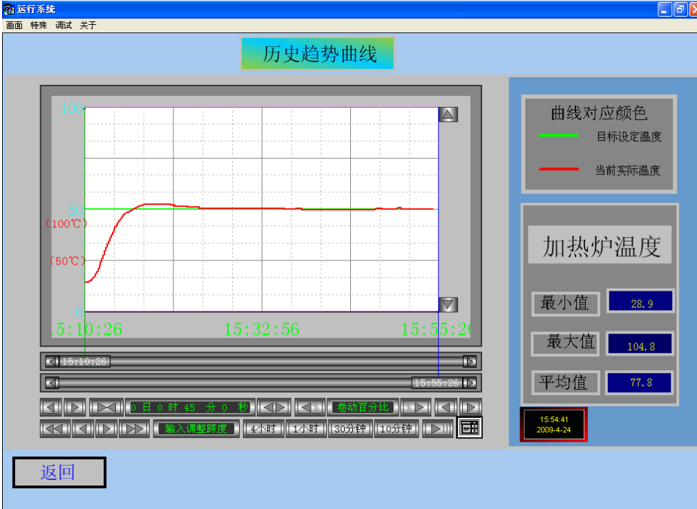Click the 最大值 label

(x=566, y=343)
